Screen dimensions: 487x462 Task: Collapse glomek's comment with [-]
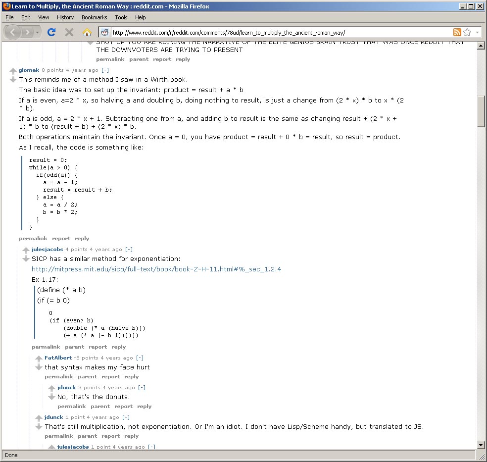(105, 70)
